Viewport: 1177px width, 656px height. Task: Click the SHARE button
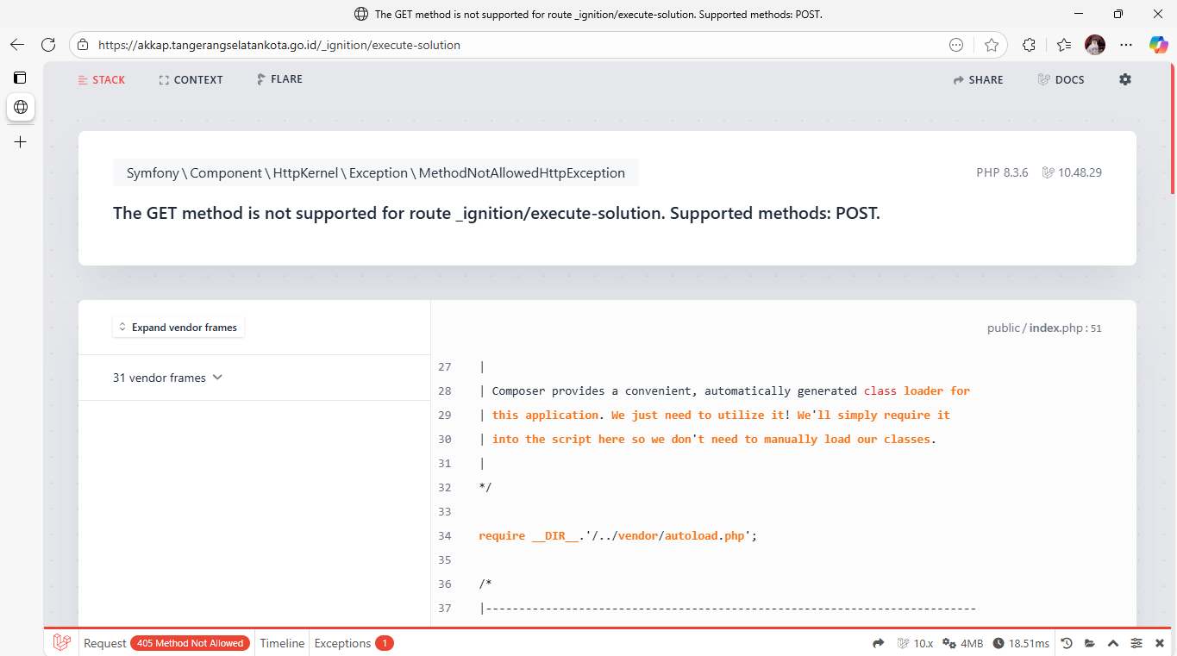pos(978,79)
